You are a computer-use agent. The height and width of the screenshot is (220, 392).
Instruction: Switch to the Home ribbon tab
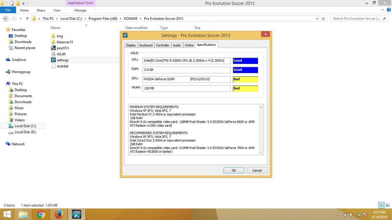pos(24,10)
